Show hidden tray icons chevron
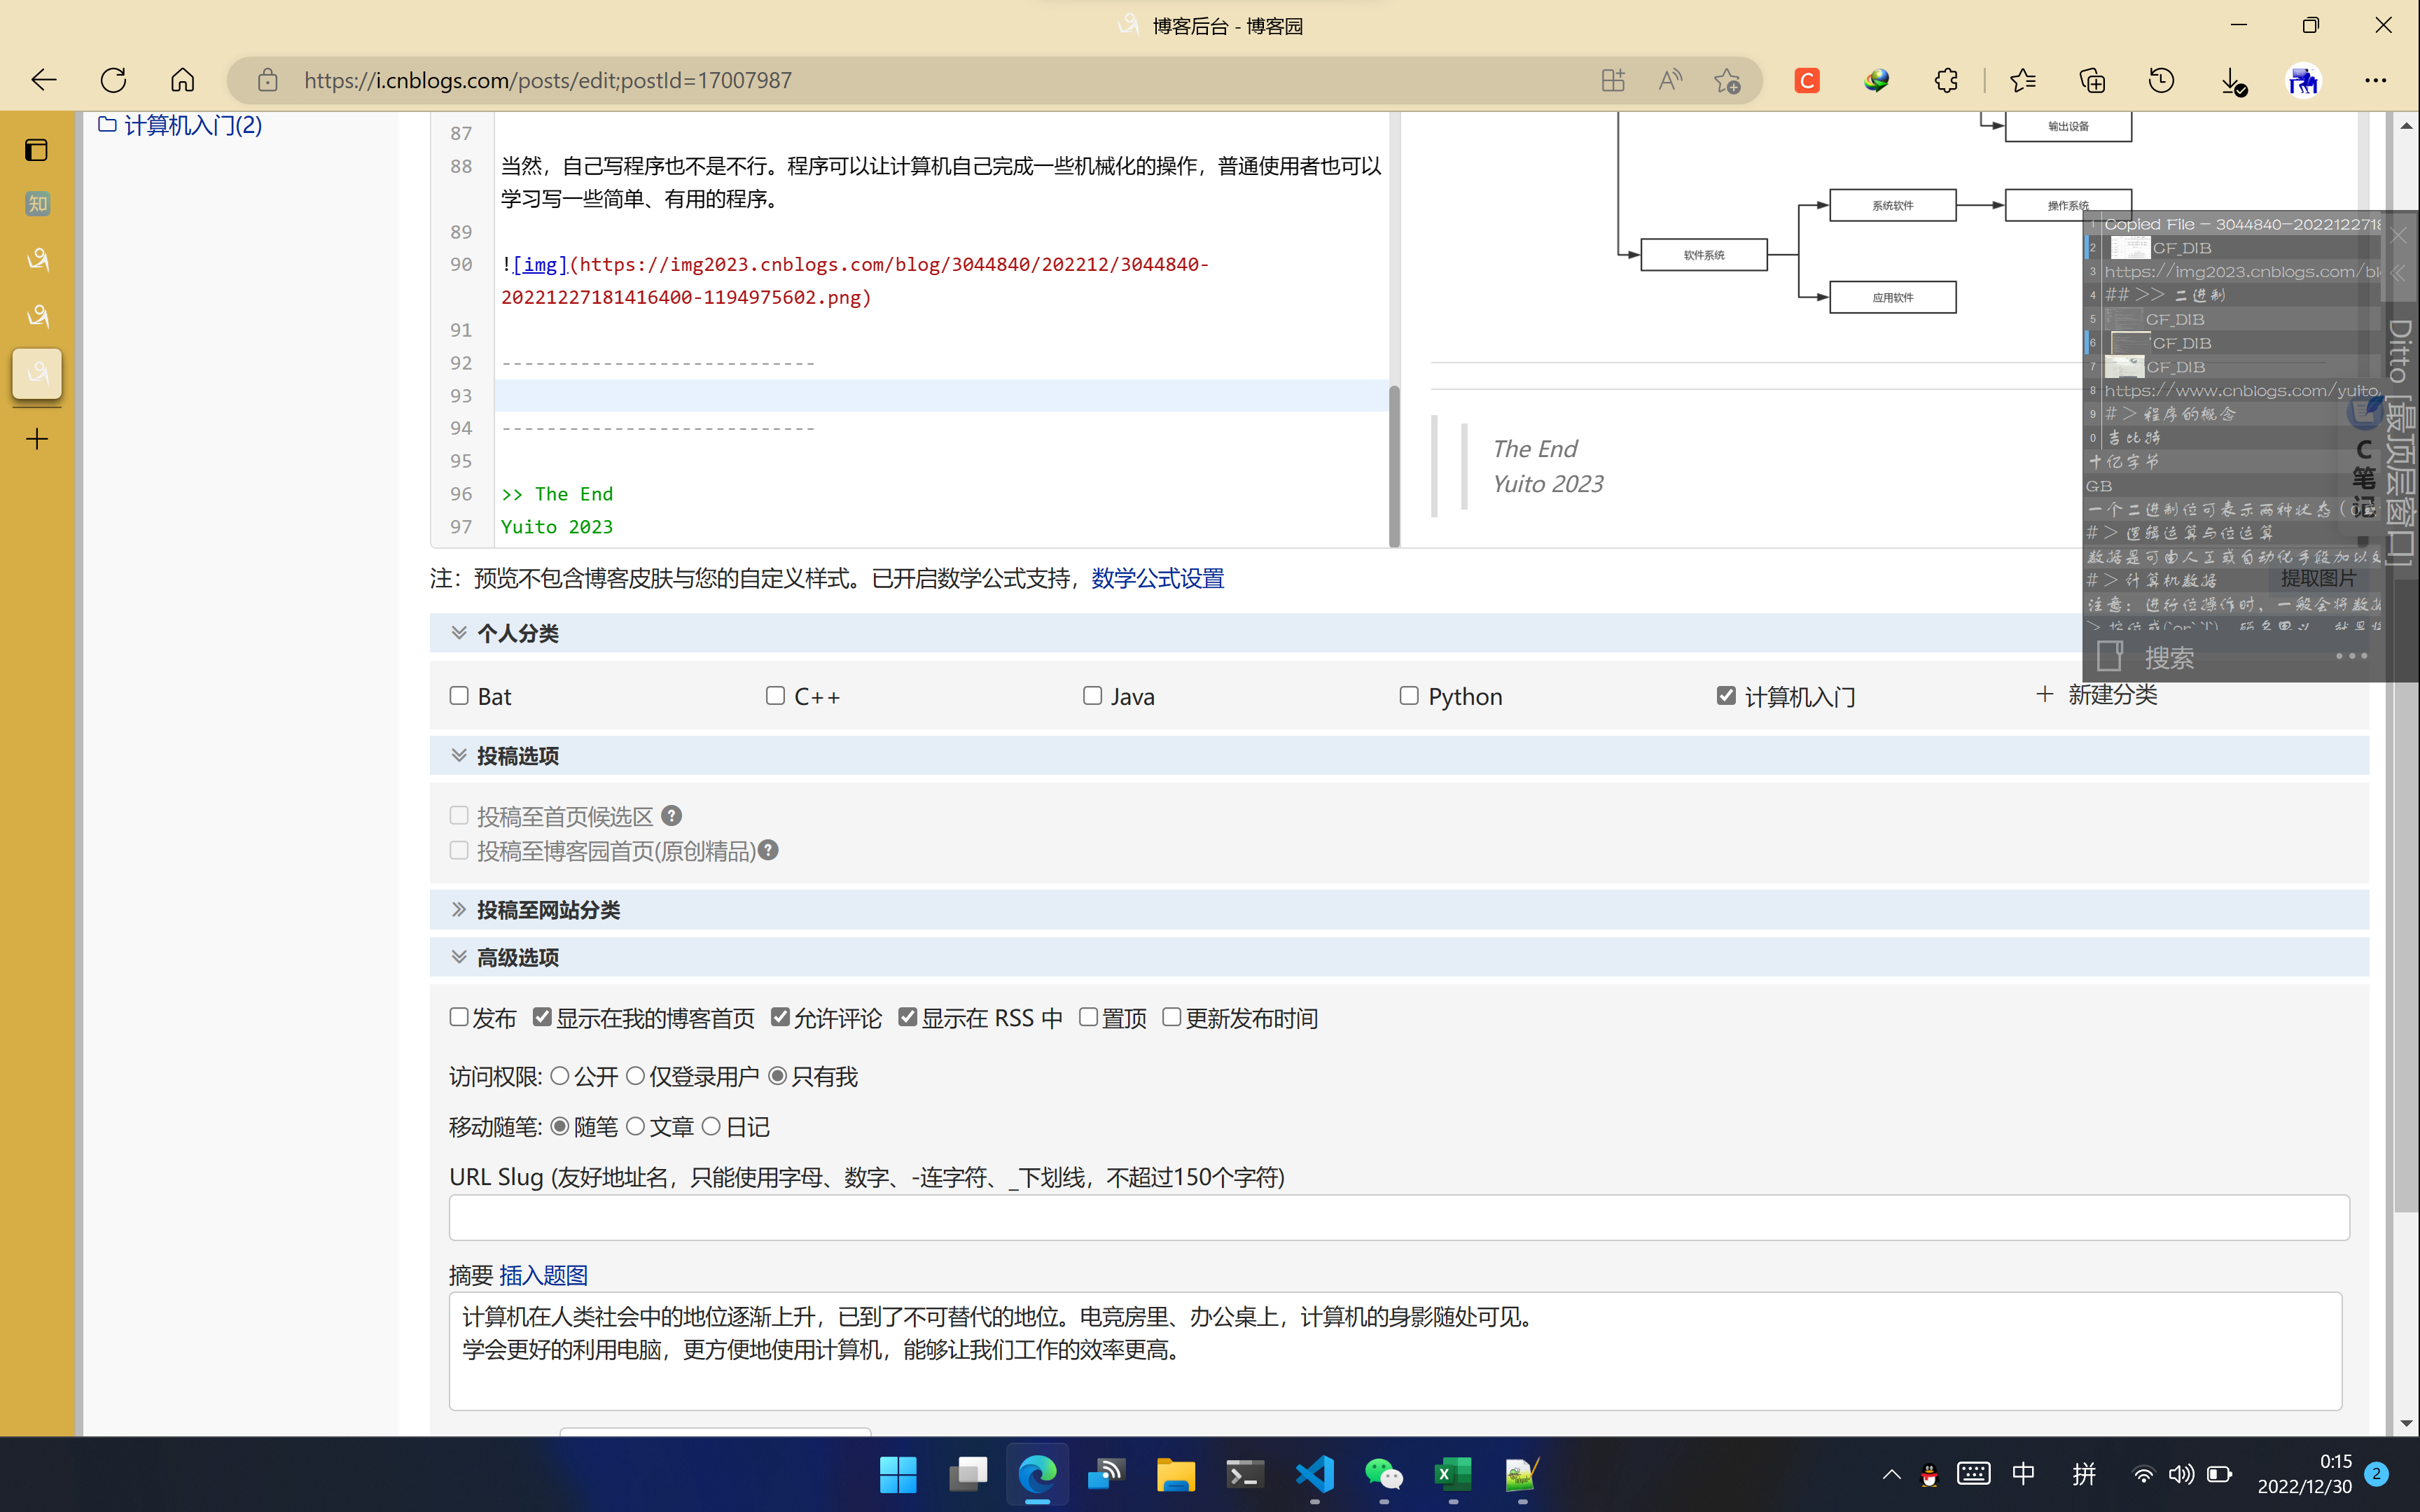Screen dimensions: 2420x1512 pos(1891,1474)
